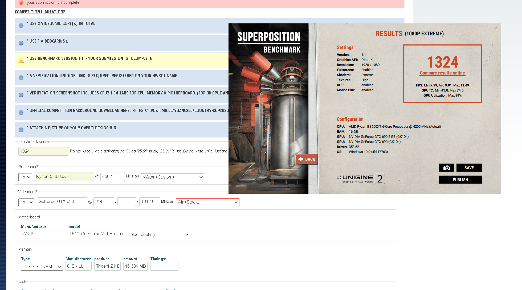Viewport: 522px width, 290px height.
Task: Click info icon next to 2 videocard cores
Action: tap(21, 26)
